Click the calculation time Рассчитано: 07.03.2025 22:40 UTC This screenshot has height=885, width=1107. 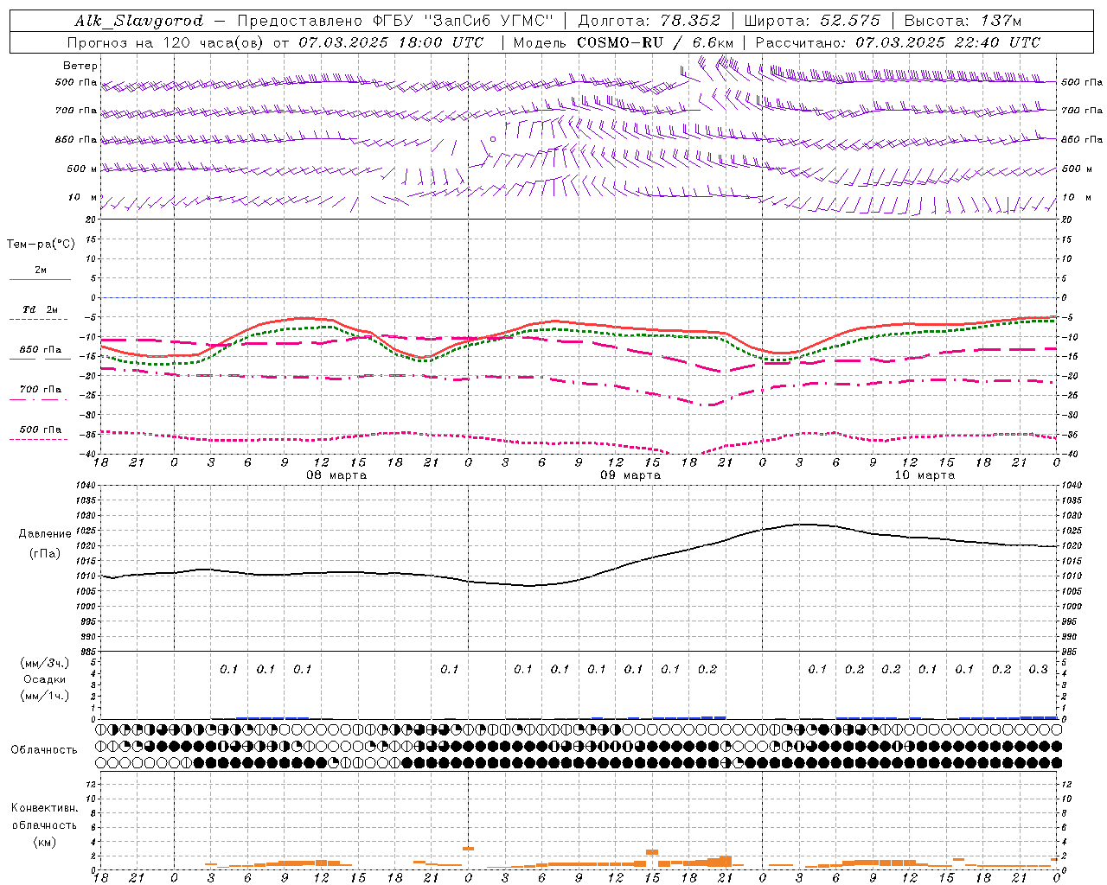pos(898,42)
